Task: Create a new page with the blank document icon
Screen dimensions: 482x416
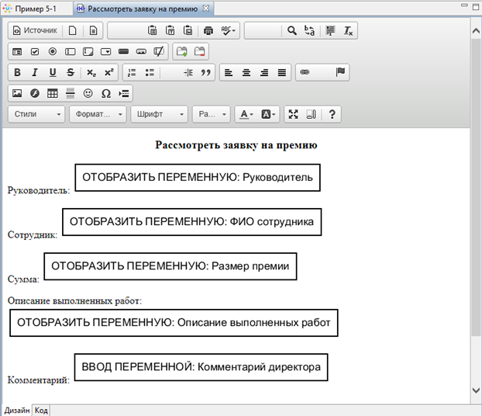Action: click(x=73, y=30)
